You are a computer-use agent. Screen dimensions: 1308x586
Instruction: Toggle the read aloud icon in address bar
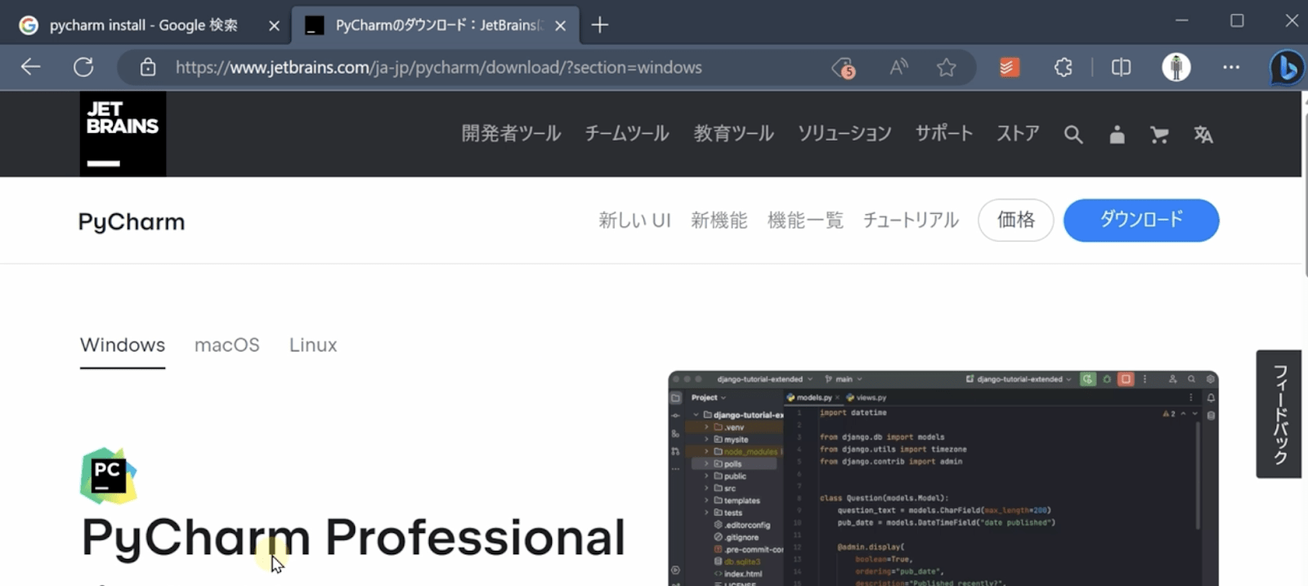point(898,67)
